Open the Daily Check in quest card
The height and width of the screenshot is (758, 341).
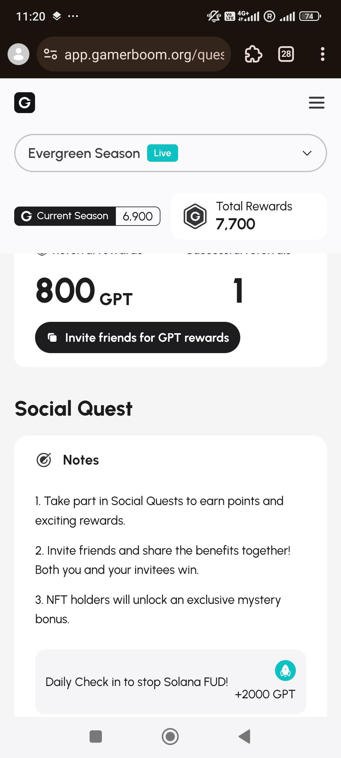coord(170,682)
